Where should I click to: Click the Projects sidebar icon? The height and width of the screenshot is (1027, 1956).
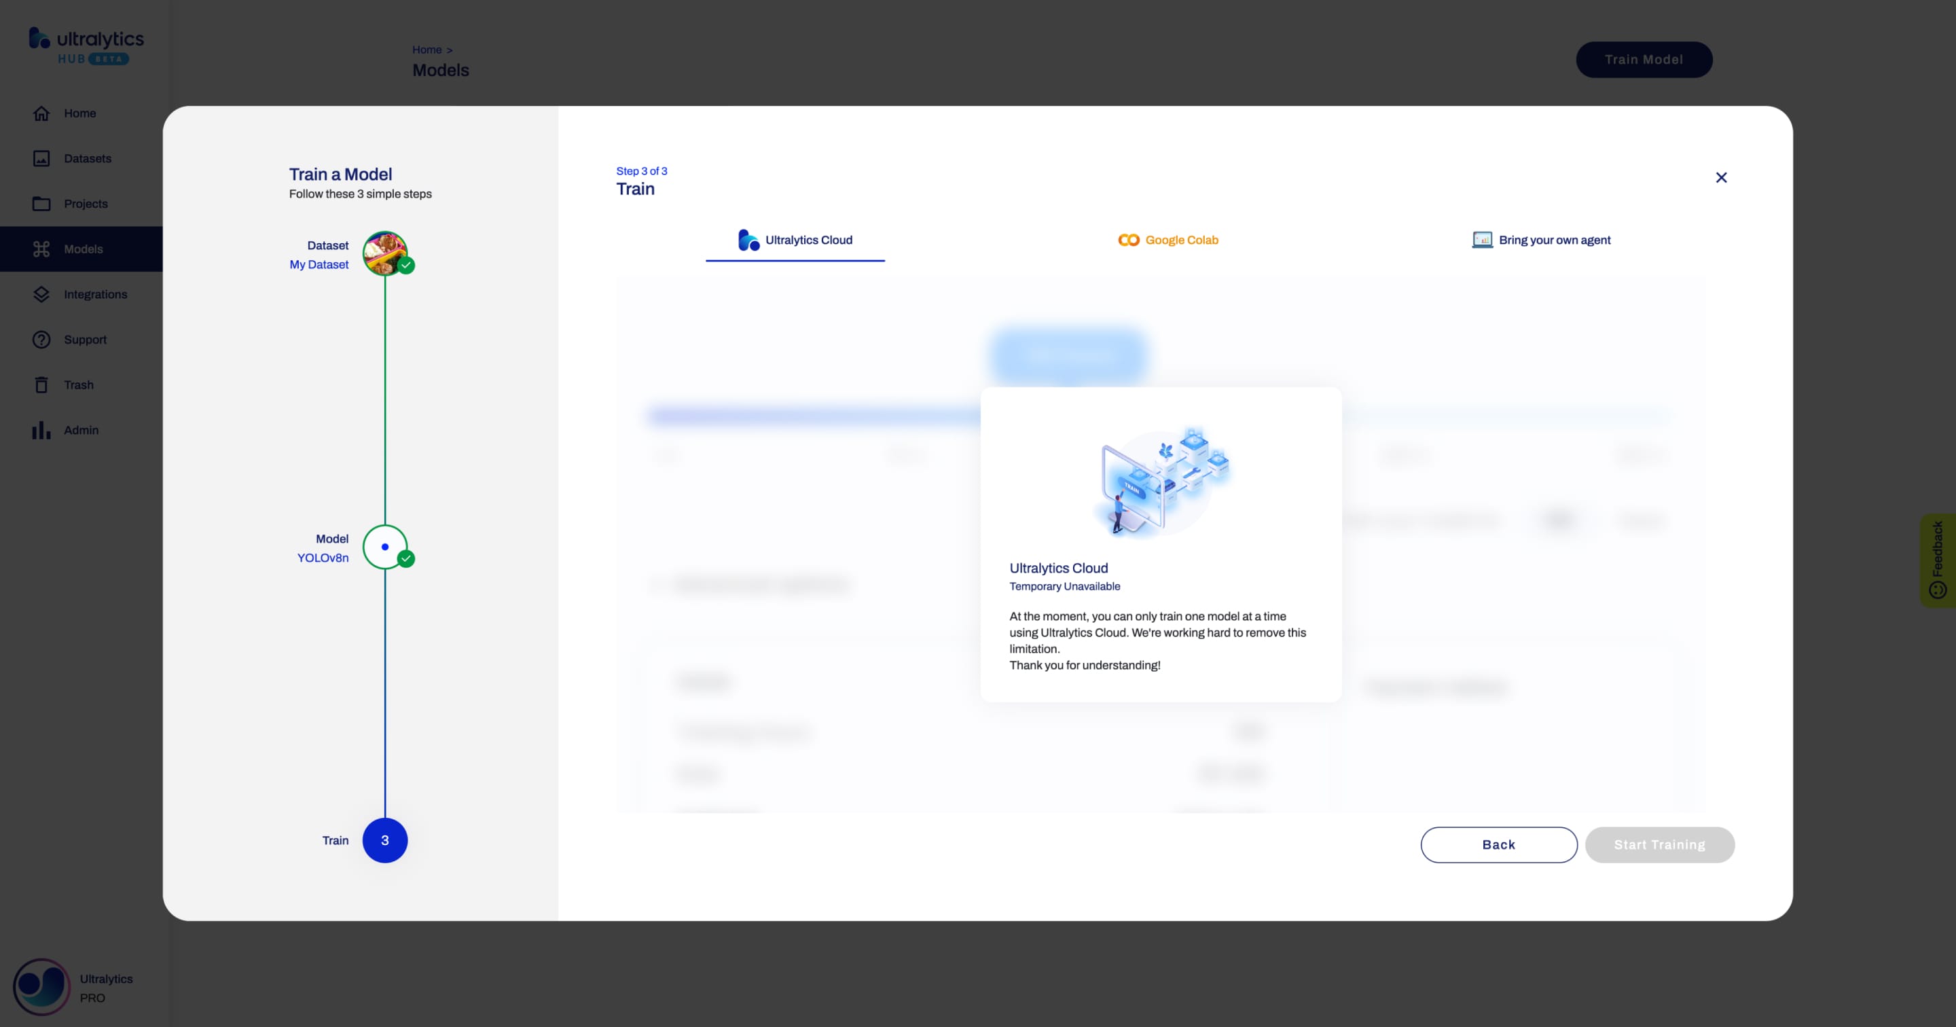pyautogui.click(x=40, y=203)
